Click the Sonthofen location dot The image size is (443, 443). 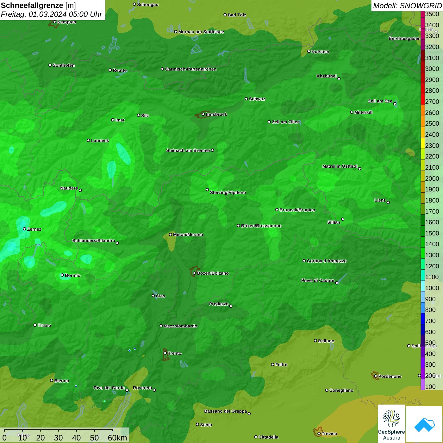50,65
